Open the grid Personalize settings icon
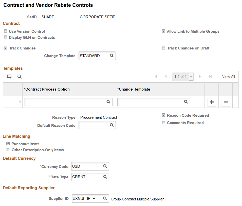The width and height of the screenshot is (242, 206). [9, 76]
